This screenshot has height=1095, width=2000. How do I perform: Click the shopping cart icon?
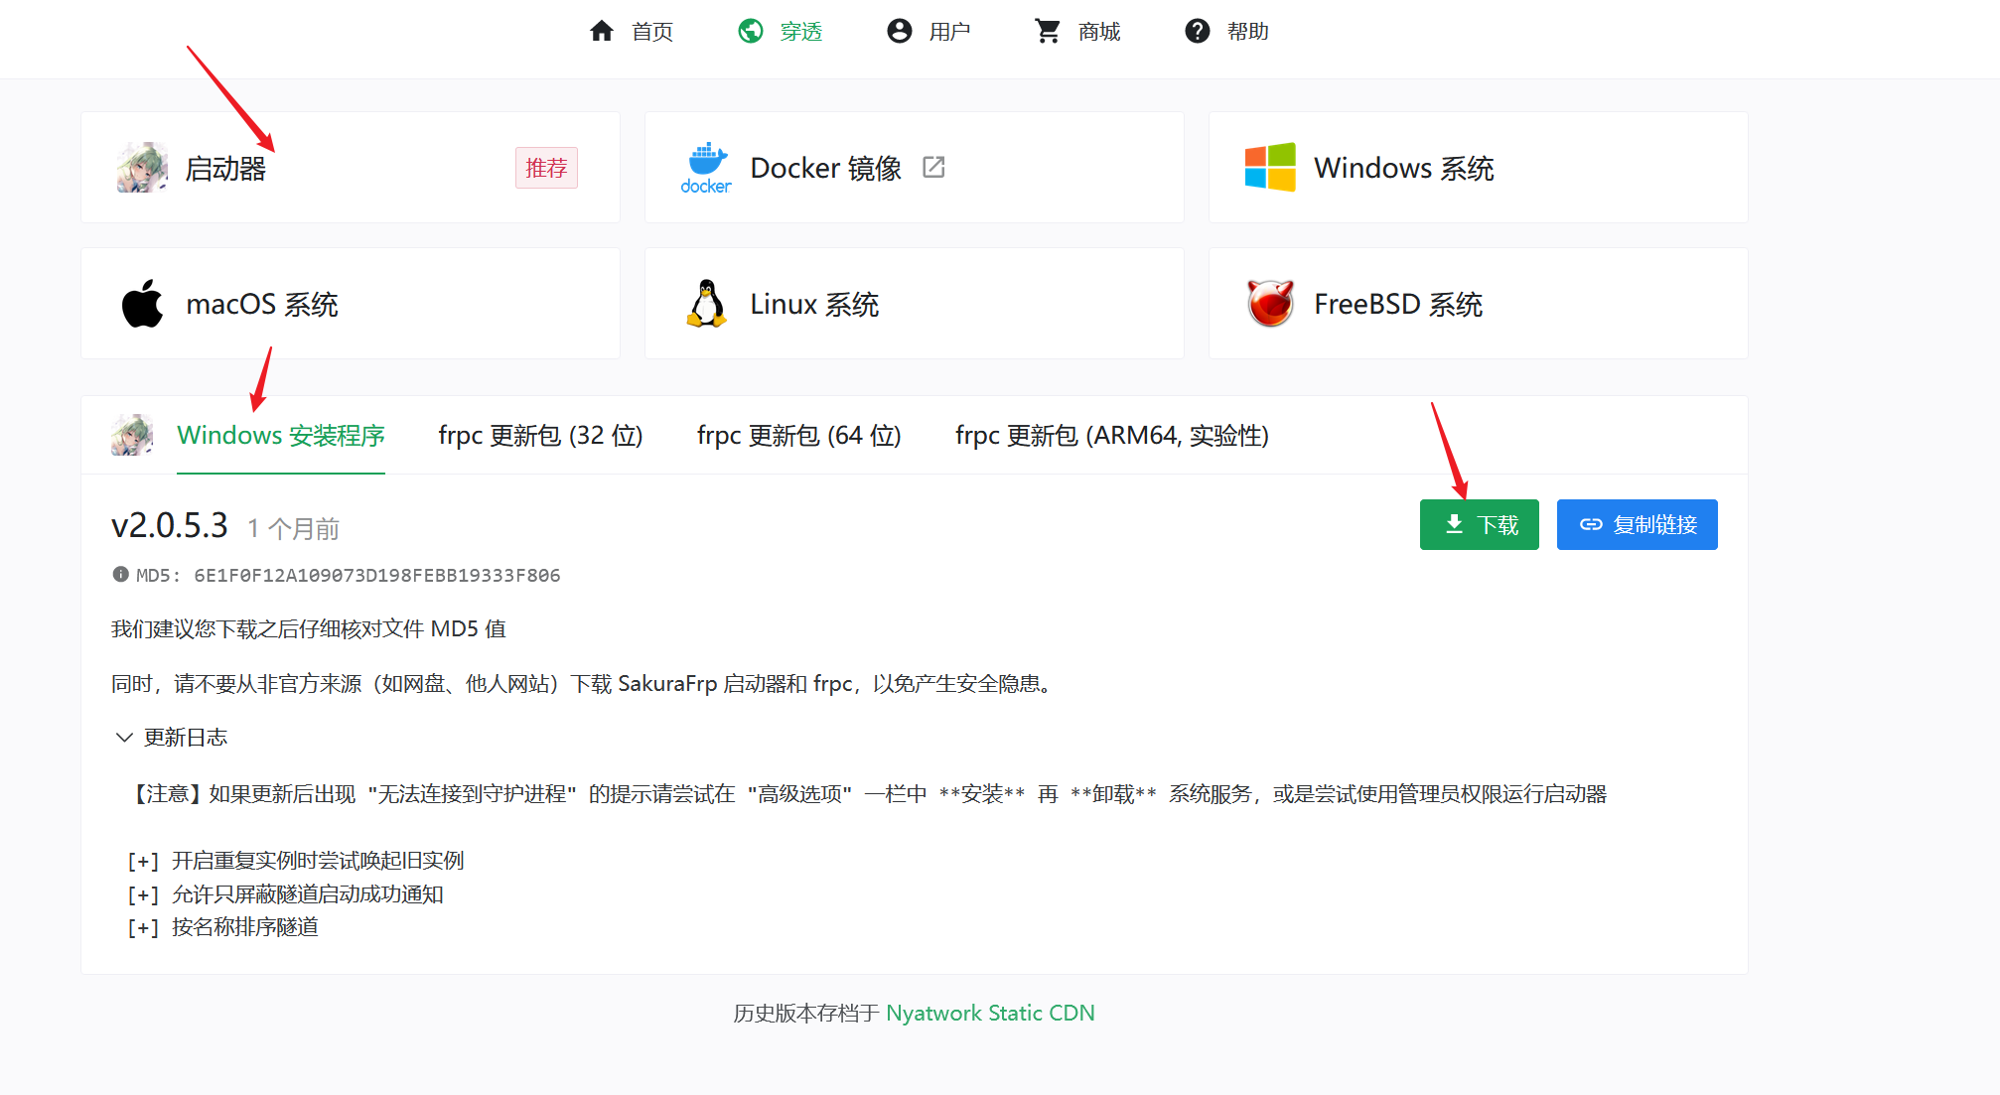pos(1048,31)
